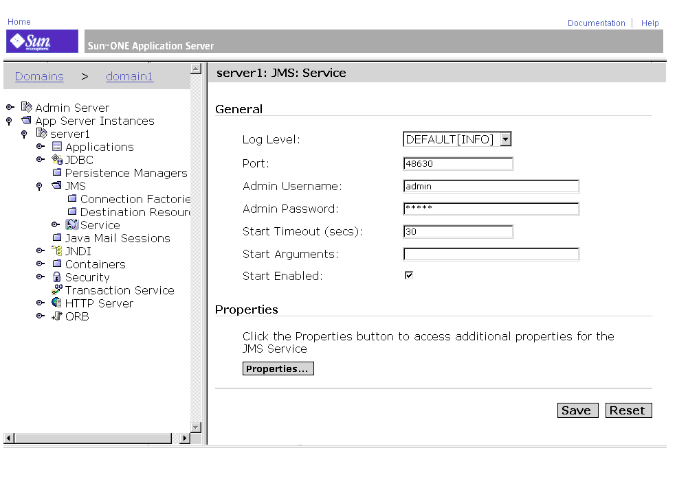Expand the JDBC node
Viewport: 699px width, 492px height.
[x=40, y=159]
